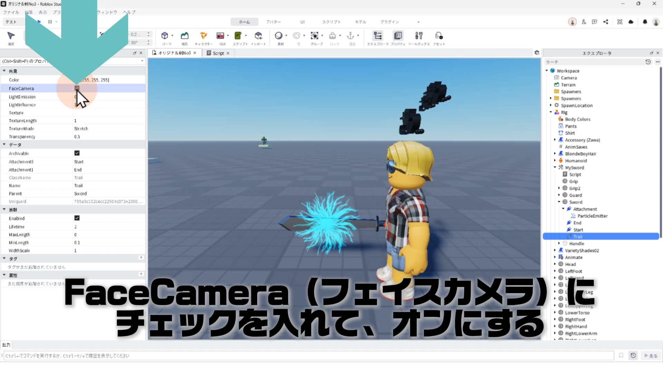Image resolution: width=663 pixels, height=373 pixels.
Task: Click the Group (グループ) icon
Action: pyautogui.click(x=314, y=36)
